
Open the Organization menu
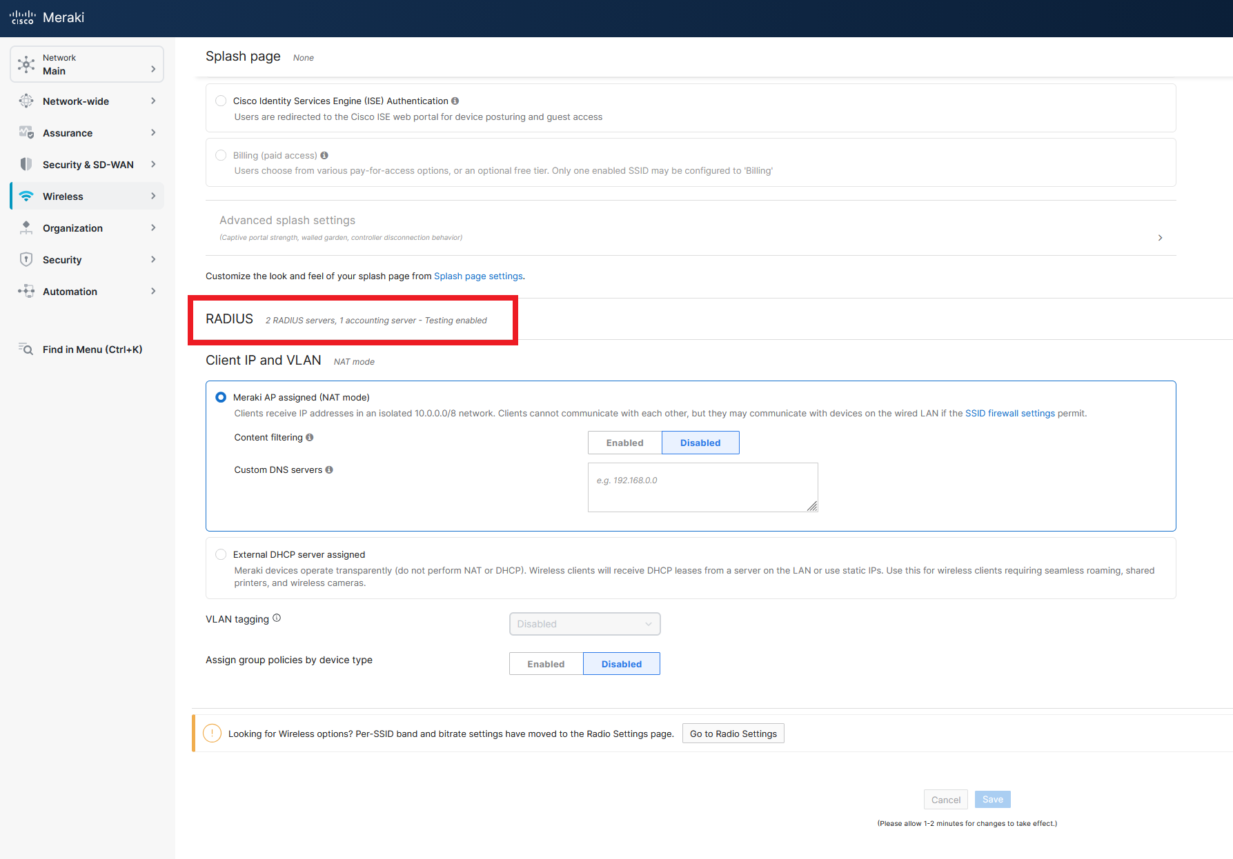coord(87,228)
